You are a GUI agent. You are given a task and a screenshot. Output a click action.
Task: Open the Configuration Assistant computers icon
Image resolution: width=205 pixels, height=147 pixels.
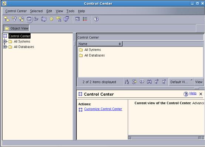click(x=66, y=19)
